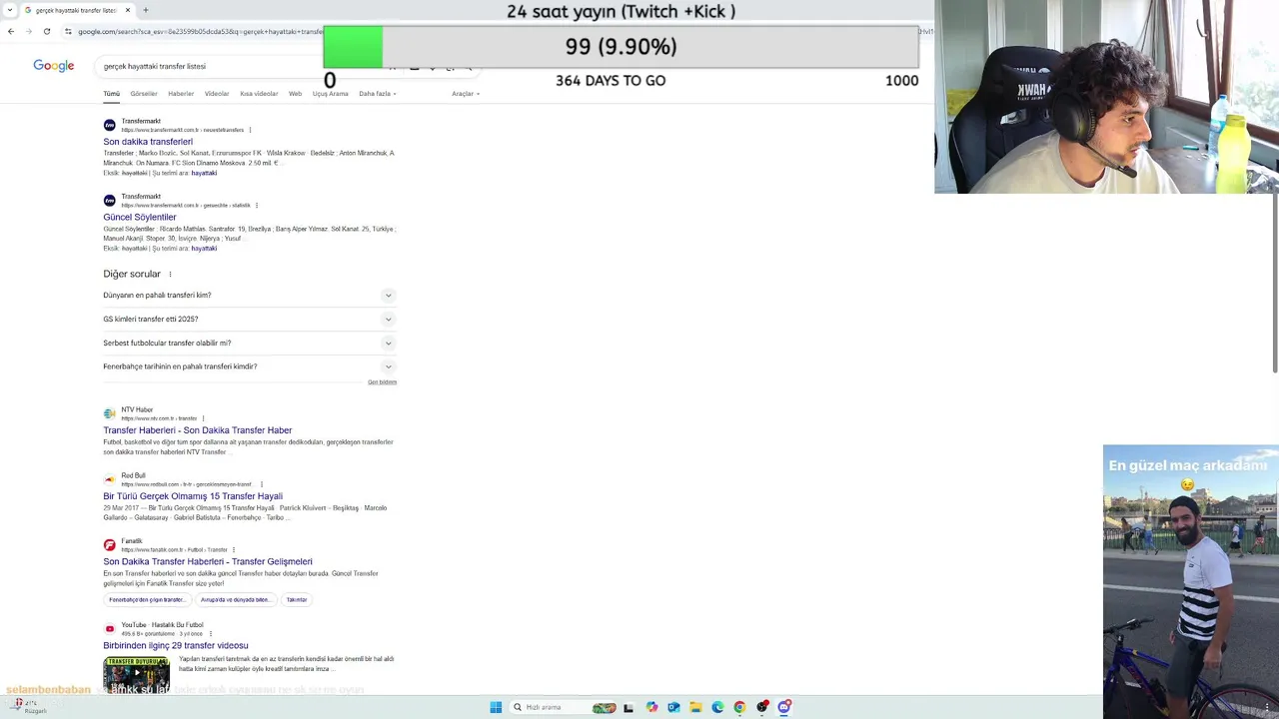Open Outlook from the taskbar

click(673, 707)
